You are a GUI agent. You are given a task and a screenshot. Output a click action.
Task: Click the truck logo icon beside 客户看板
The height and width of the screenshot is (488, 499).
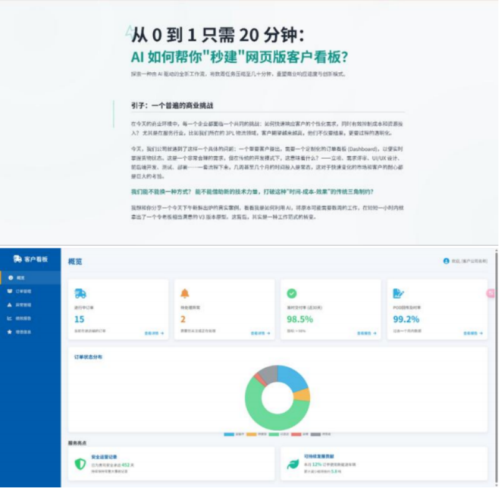[17, 260]
